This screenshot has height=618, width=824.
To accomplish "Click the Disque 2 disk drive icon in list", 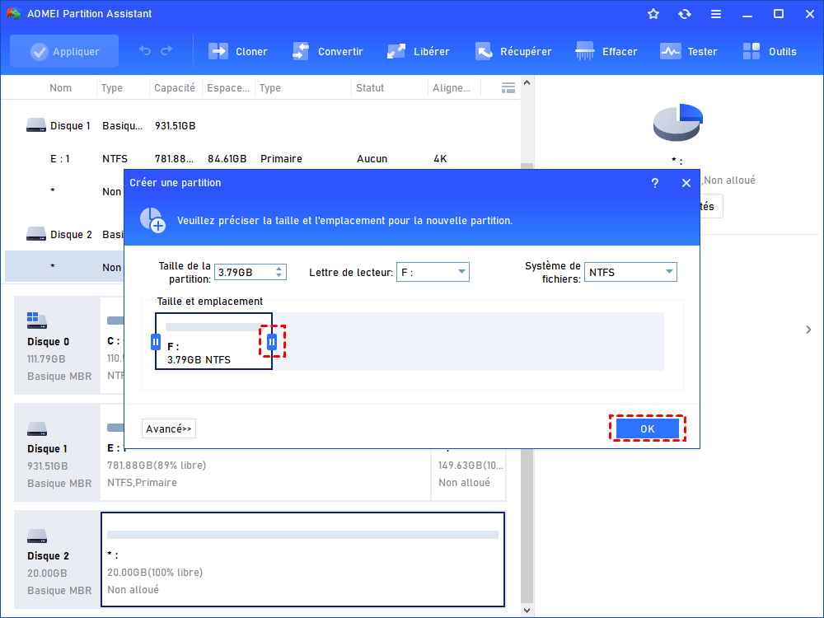I will pyautogui.click(x=36, y=234).
